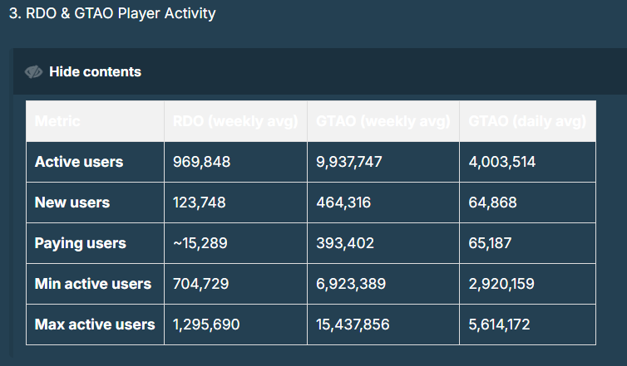Click the GTAO (weekly avg) column header
Viewport: 627px width, 366px height.
[x=383, y=121]
